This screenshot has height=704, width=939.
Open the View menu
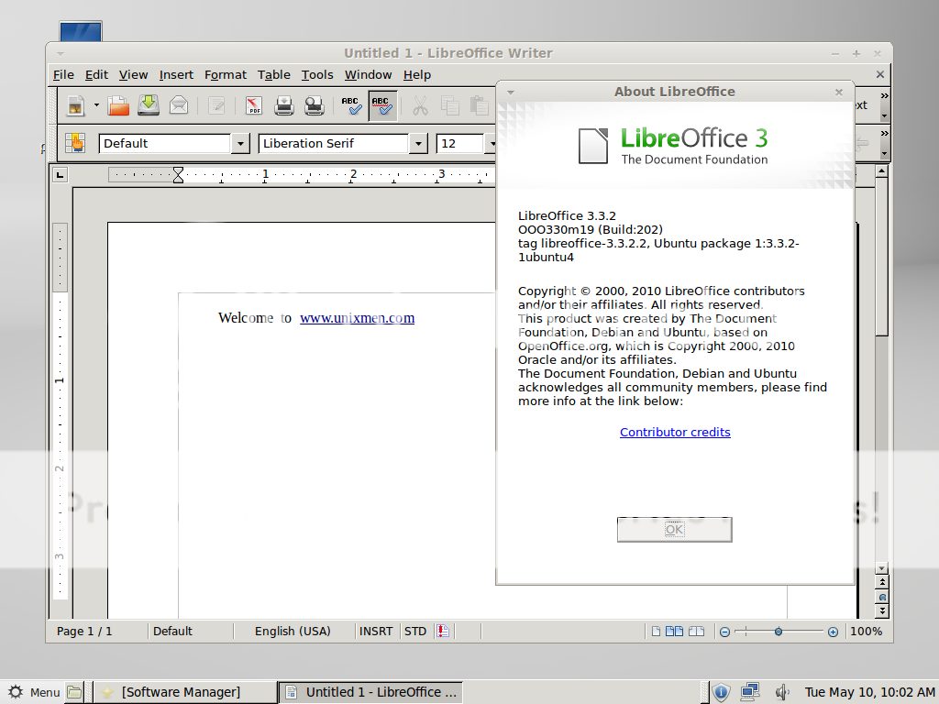pos(133,75)
